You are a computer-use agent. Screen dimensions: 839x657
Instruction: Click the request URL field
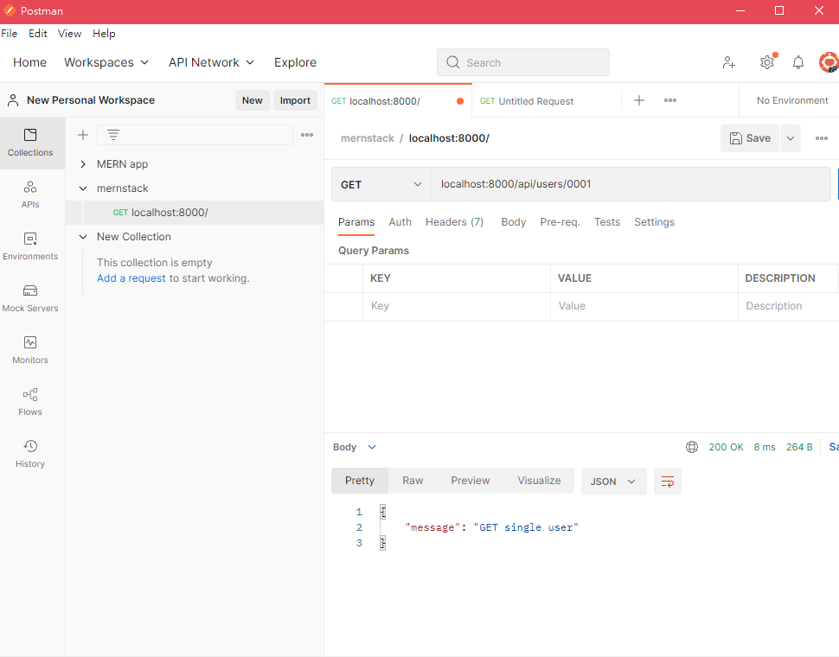click(x=631, y=184)
